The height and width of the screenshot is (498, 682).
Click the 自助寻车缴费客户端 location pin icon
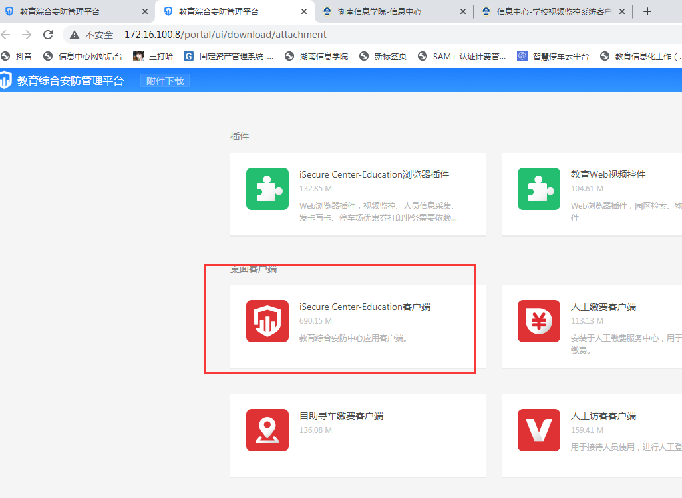(267, 430)
